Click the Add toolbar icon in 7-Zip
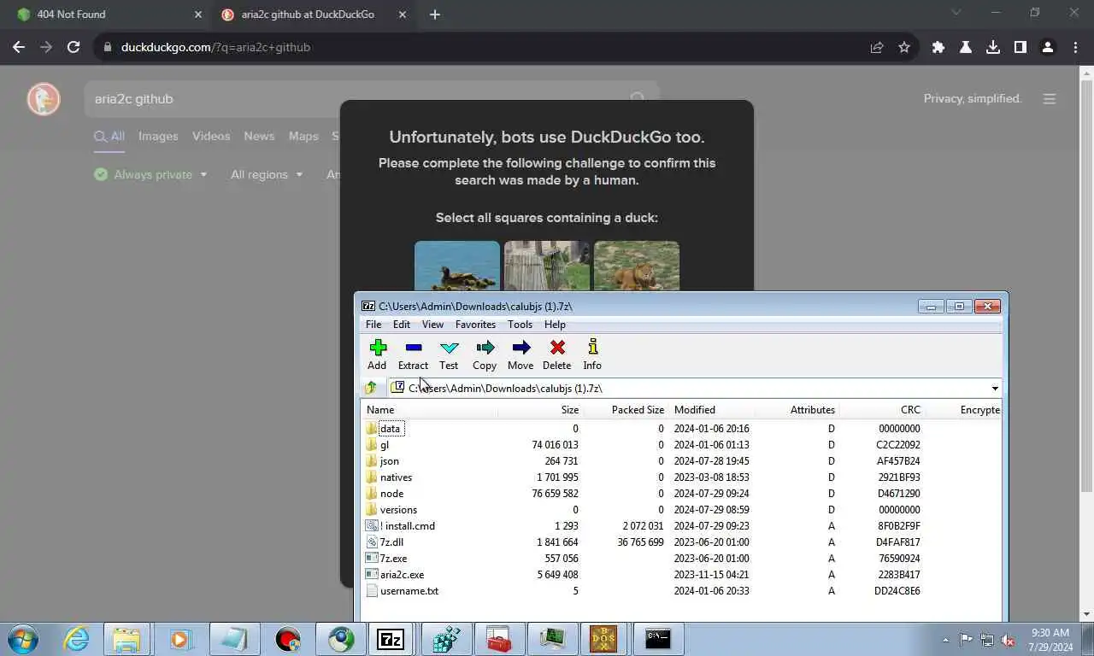Screen dimensions: 1094x656 pyautogui.click(x=377, y=354)
